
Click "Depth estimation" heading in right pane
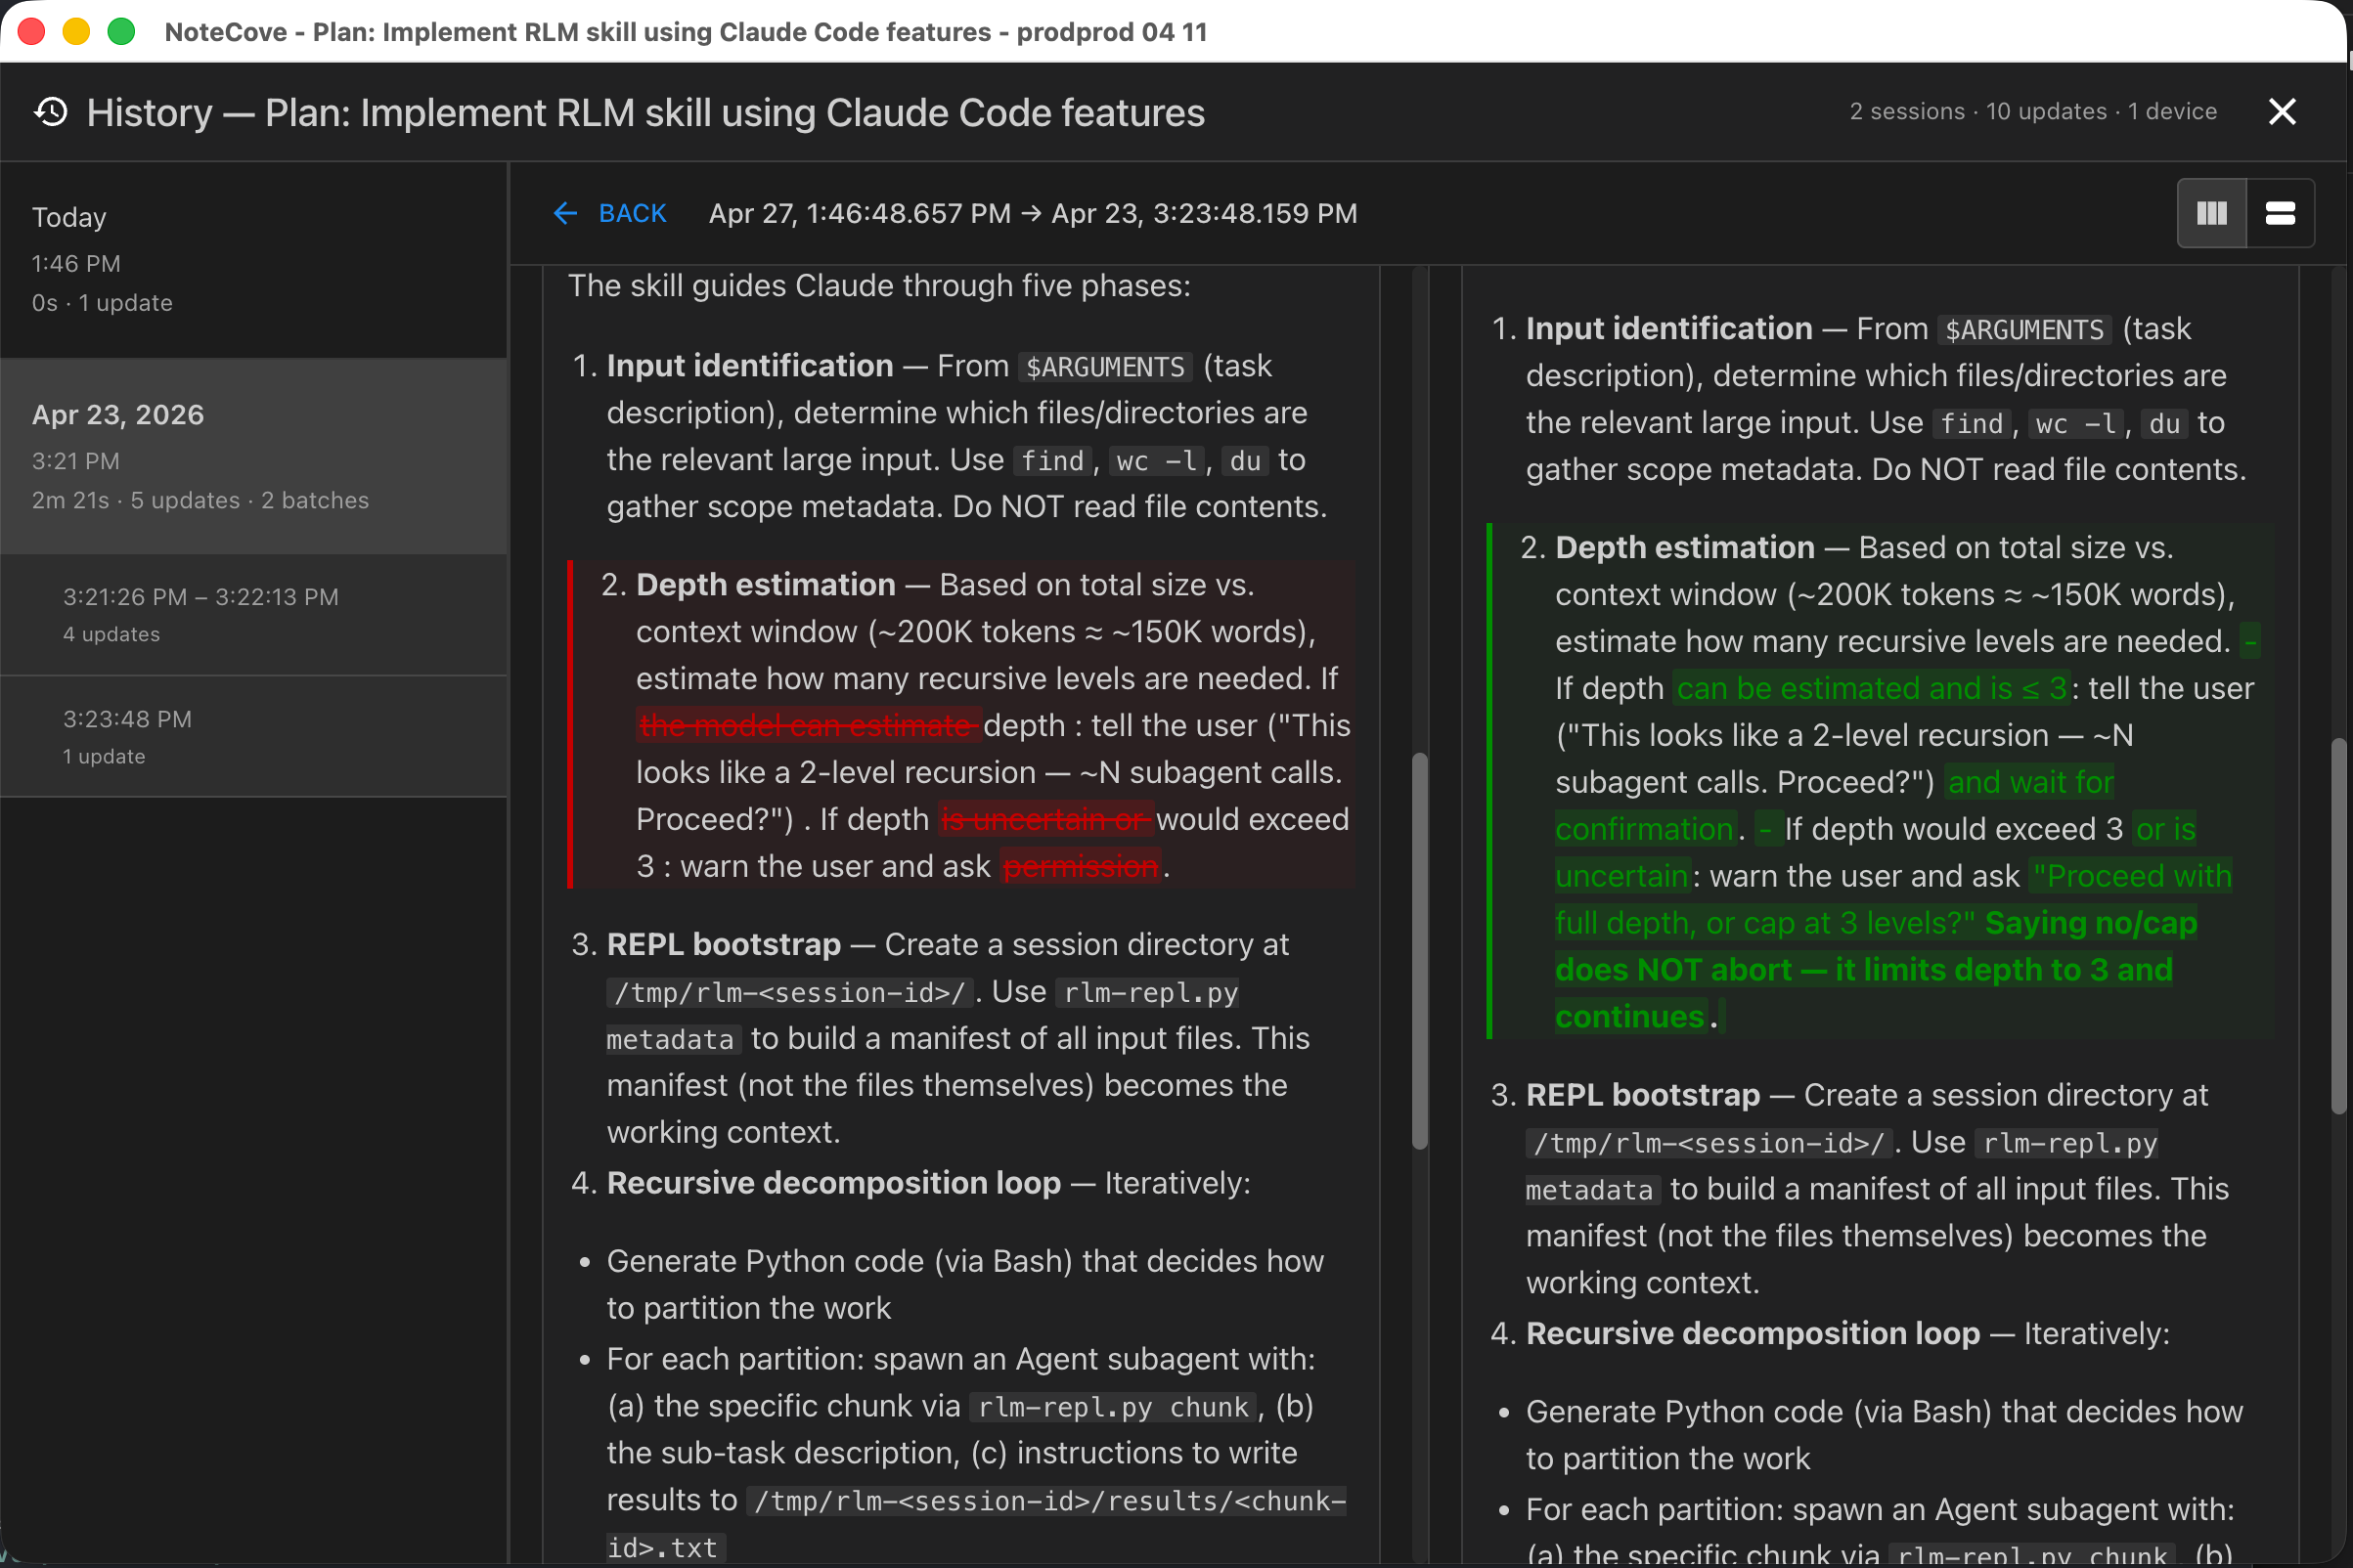click(x=1685, y=548)
